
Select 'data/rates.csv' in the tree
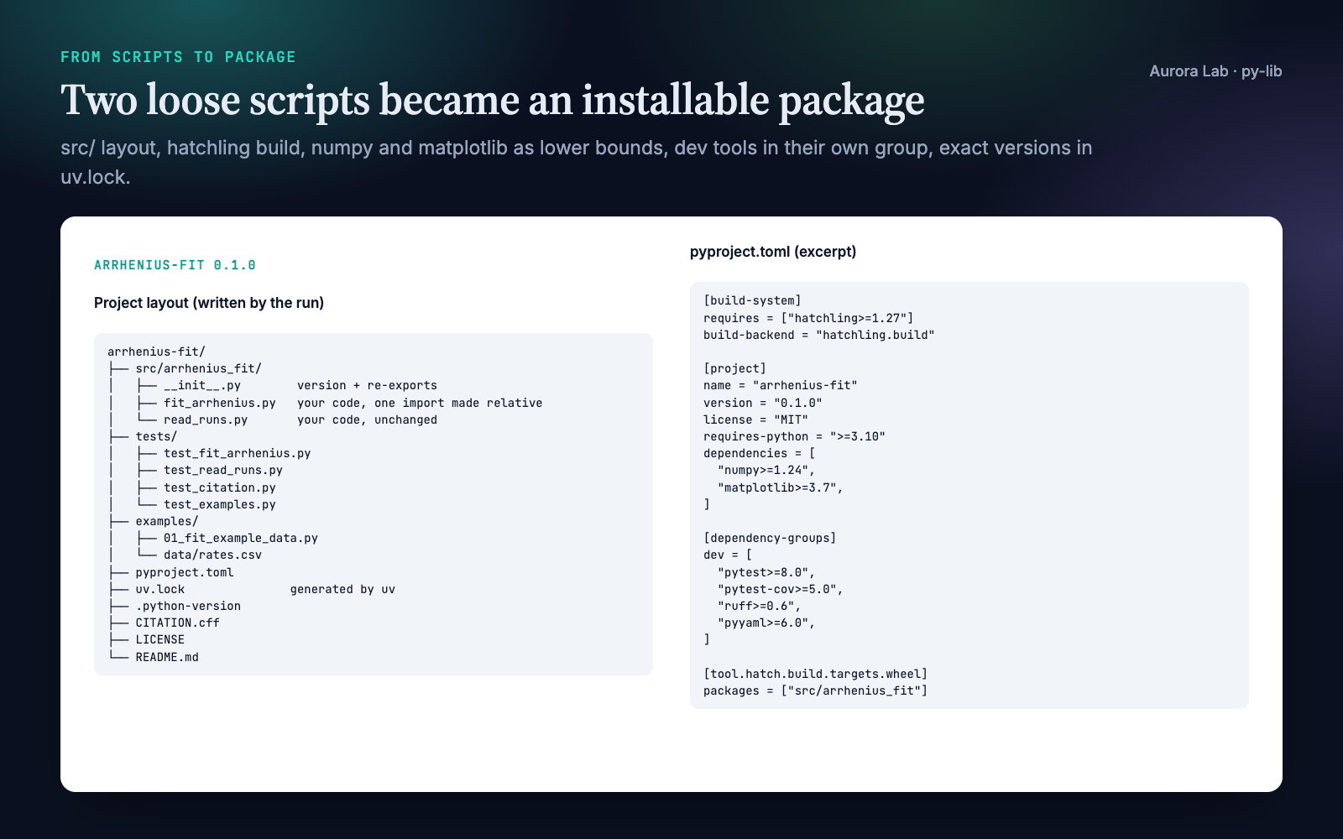pos(212,555)
